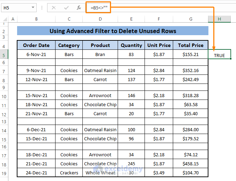Click the date cell 21-Dec-21
The height and width of the screenshot is (181, 236).
pyautogui.click(x=36, y=164)
